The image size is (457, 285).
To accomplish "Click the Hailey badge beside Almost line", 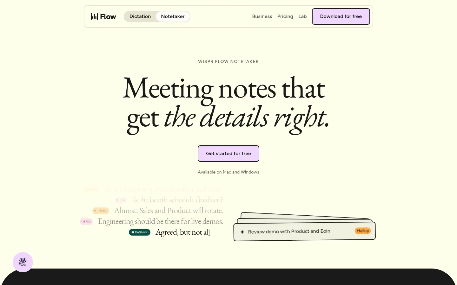I will click(101, 211).
